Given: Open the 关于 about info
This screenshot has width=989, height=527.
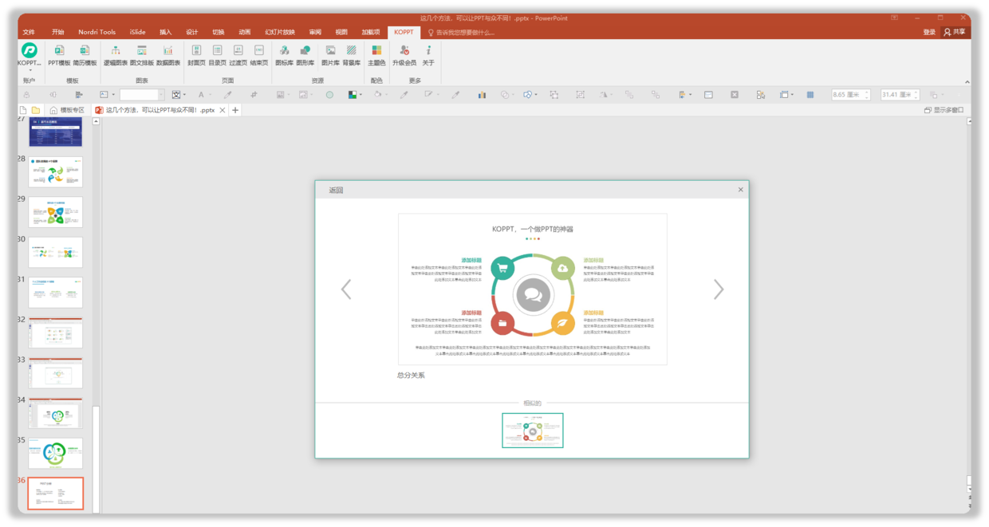Looking at the screenshot, I should pos(428,54).
